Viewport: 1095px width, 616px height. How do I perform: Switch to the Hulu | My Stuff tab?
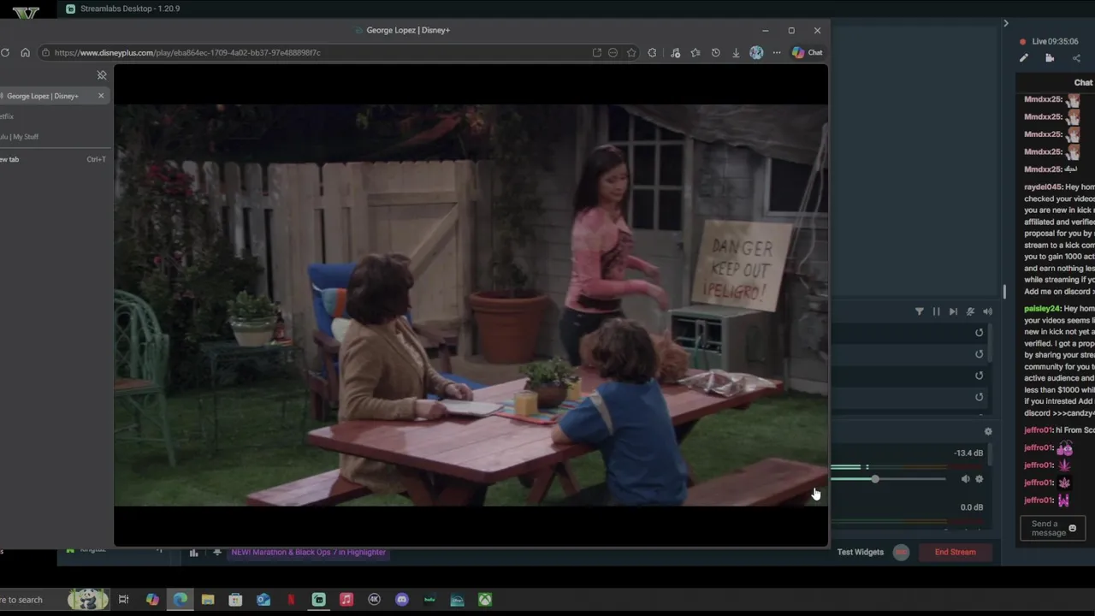[x=53, y=137]
